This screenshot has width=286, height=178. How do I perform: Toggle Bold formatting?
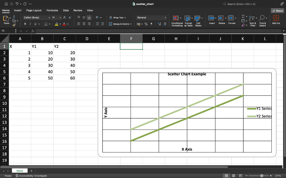(25, 24)
